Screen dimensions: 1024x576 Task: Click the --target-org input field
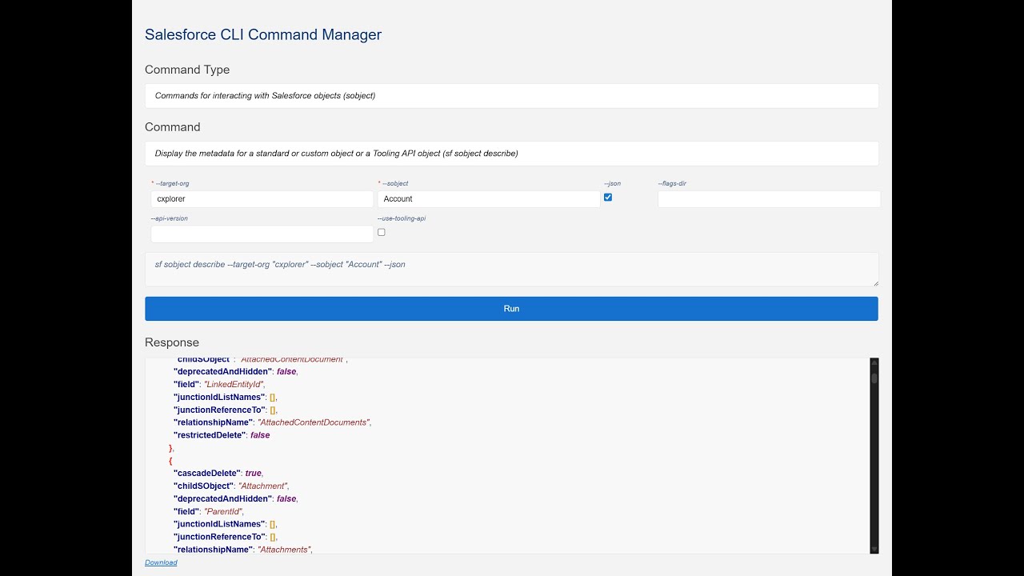[x=262, y=199]
